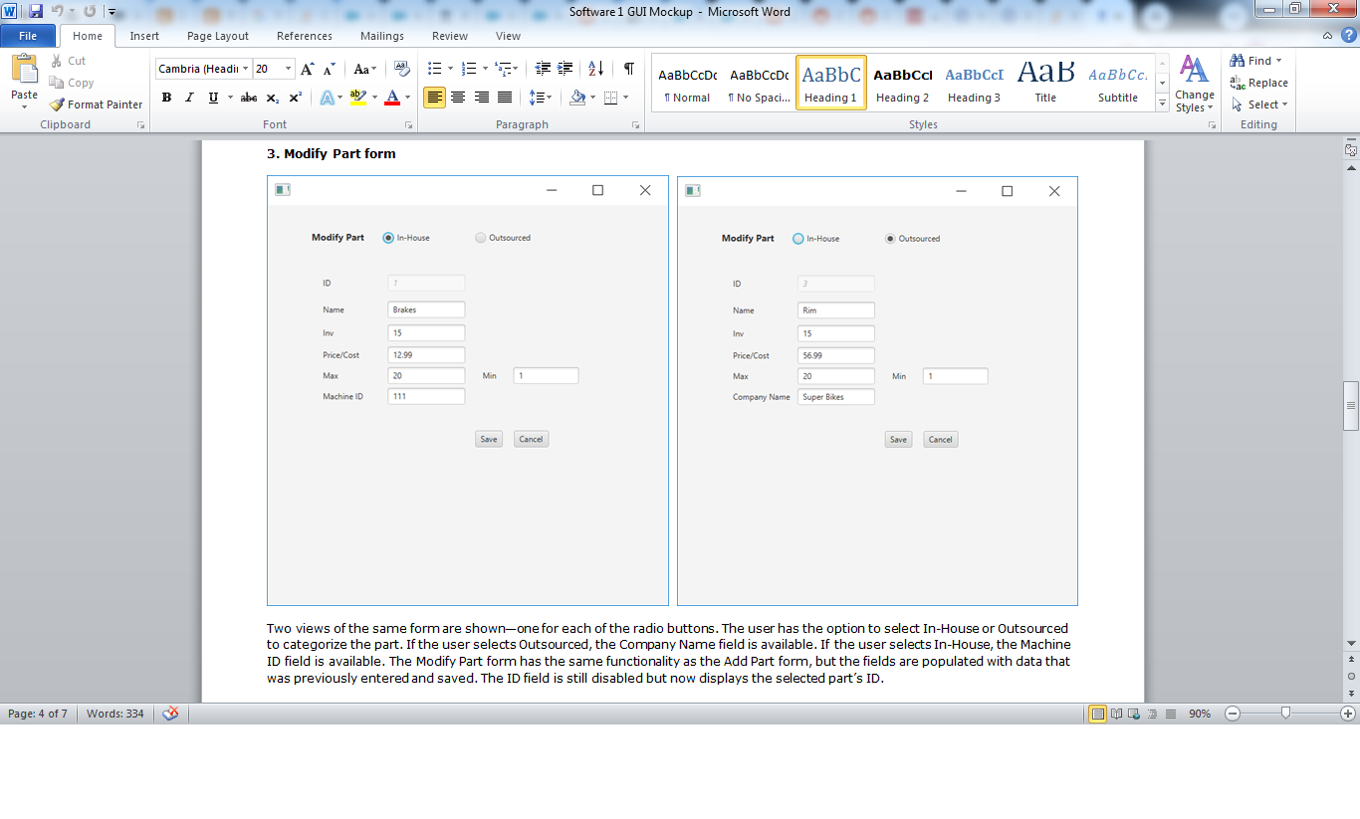Activate the Format Painter
1360x819 pixels.
click(96, 103)
